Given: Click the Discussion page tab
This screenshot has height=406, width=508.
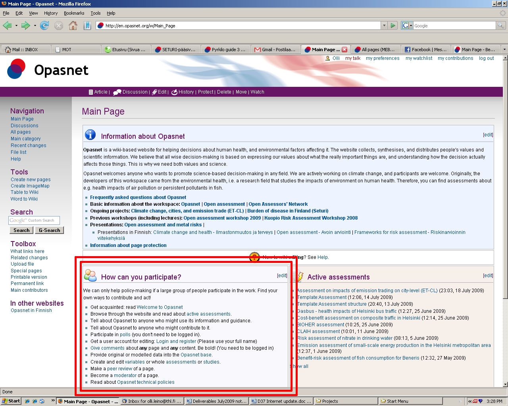Looking at the screenshot, I should (135, 92).
